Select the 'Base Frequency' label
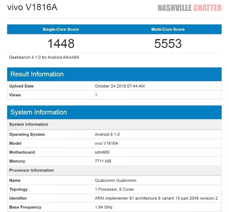Viewport: 229px width, 212px height. click(x=25, y=207)
